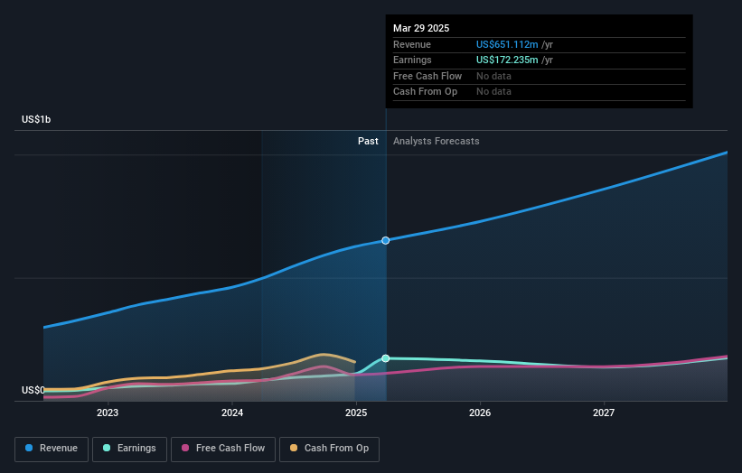Select the 2027 x-axis label
742x473 pixels.
(x=604, y=413)
